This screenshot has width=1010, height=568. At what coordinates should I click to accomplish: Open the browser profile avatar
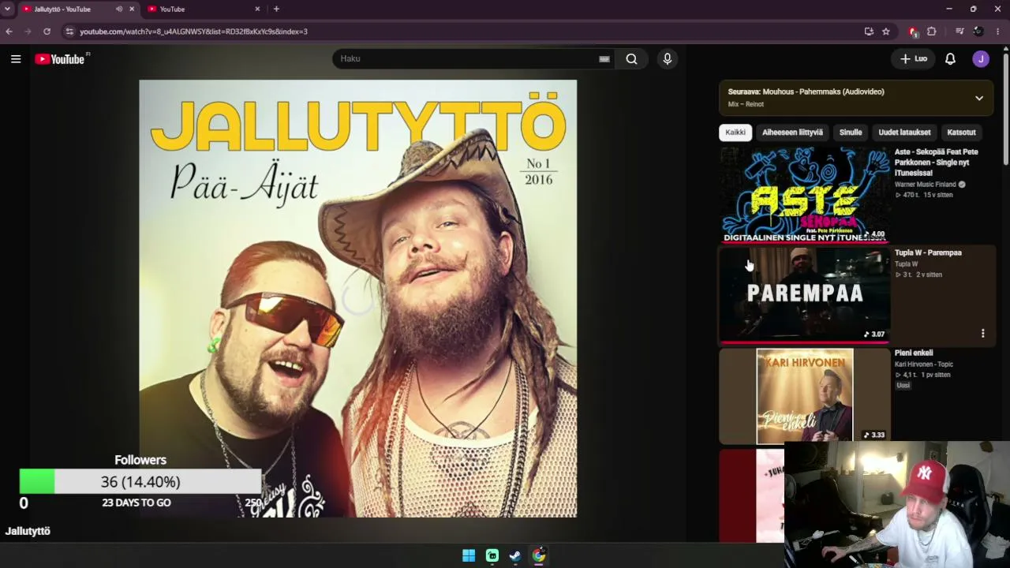[978, 32]
